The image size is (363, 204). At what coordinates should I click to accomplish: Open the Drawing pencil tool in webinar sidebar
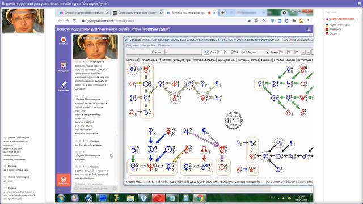pos(64,86)
